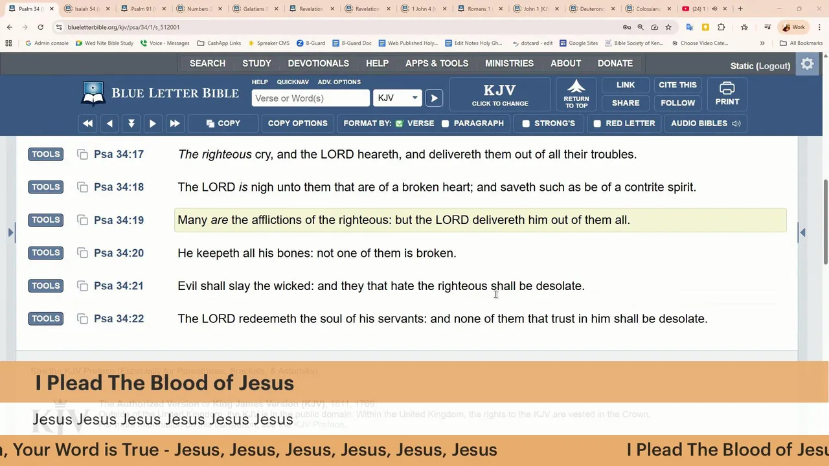Screen dimensions: 829x466
Task: Open the settings gear next to Logout
Action: tap(807, 65)
